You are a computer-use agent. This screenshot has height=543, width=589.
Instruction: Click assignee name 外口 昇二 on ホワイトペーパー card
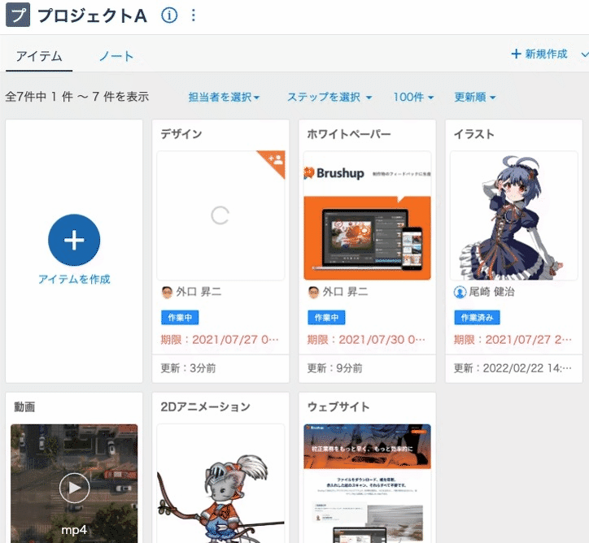click(345, 292)
